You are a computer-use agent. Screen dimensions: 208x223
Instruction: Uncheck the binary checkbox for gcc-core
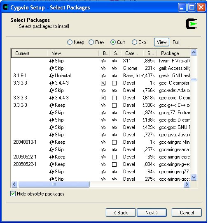click(103, 98)
